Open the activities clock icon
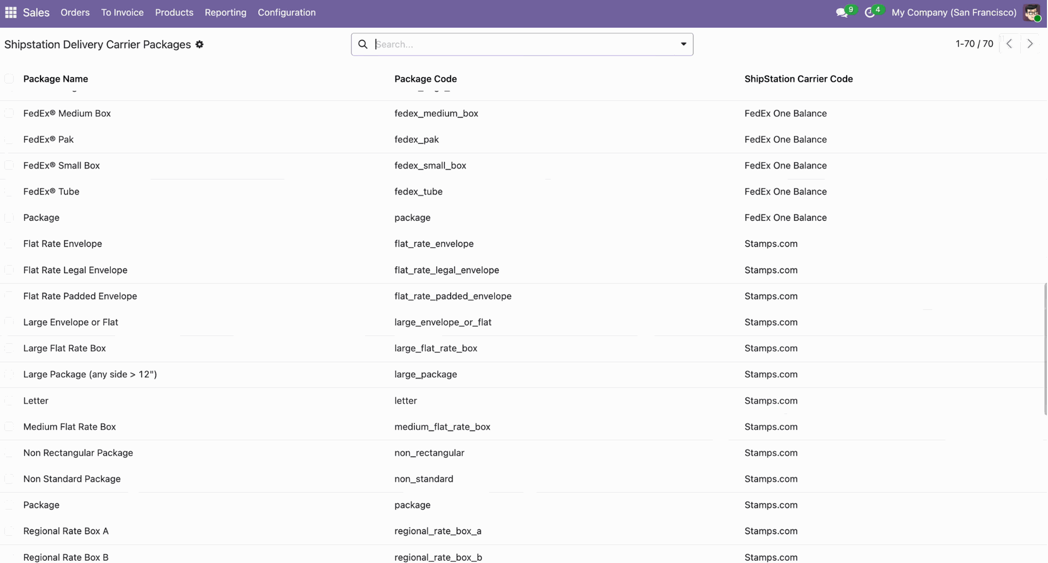Viewport: 1048px width, 563px height. [x=870, y=13]
